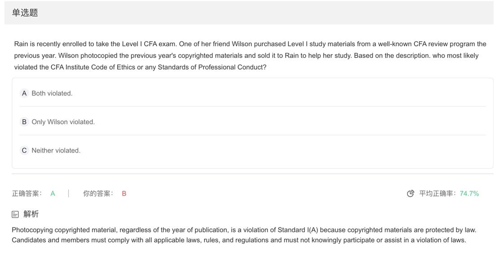Click the green correct answer letter A
The image size is (494, 254).
coord(53,193)
